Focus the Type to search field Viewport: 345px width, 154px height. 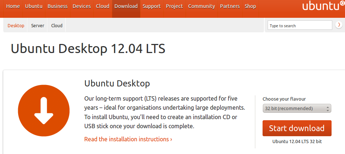[300, 25]
